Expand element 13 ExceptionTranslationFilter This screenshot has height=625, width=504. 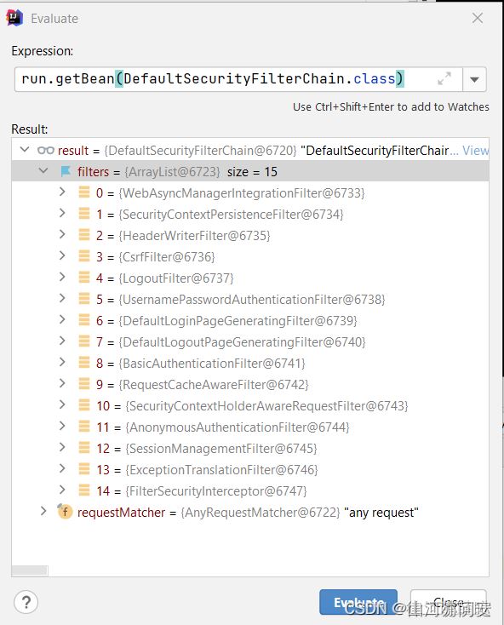tap(62, 468)
